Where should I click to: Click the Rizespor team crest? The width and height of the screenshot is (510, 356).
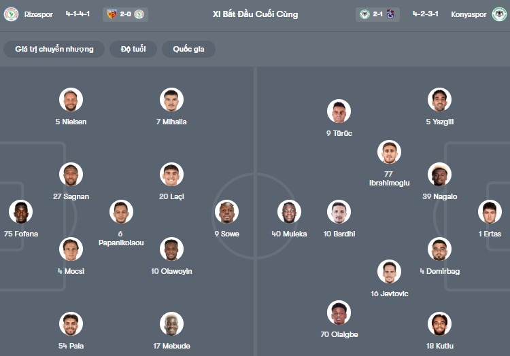[11, 14]
